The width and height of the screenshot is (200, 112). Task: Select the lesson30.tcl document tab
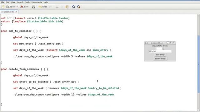click(9, 12)
